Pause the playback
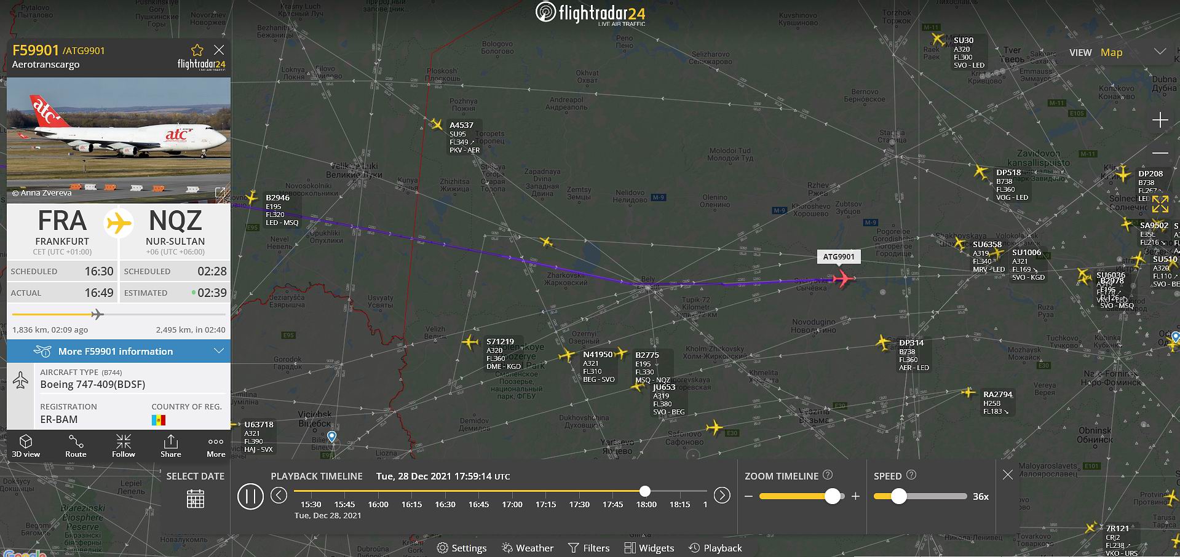 coord(250,496)
